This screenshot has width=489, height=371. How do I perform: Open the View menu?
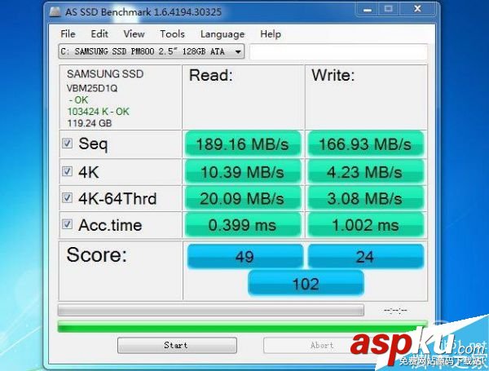134,33
